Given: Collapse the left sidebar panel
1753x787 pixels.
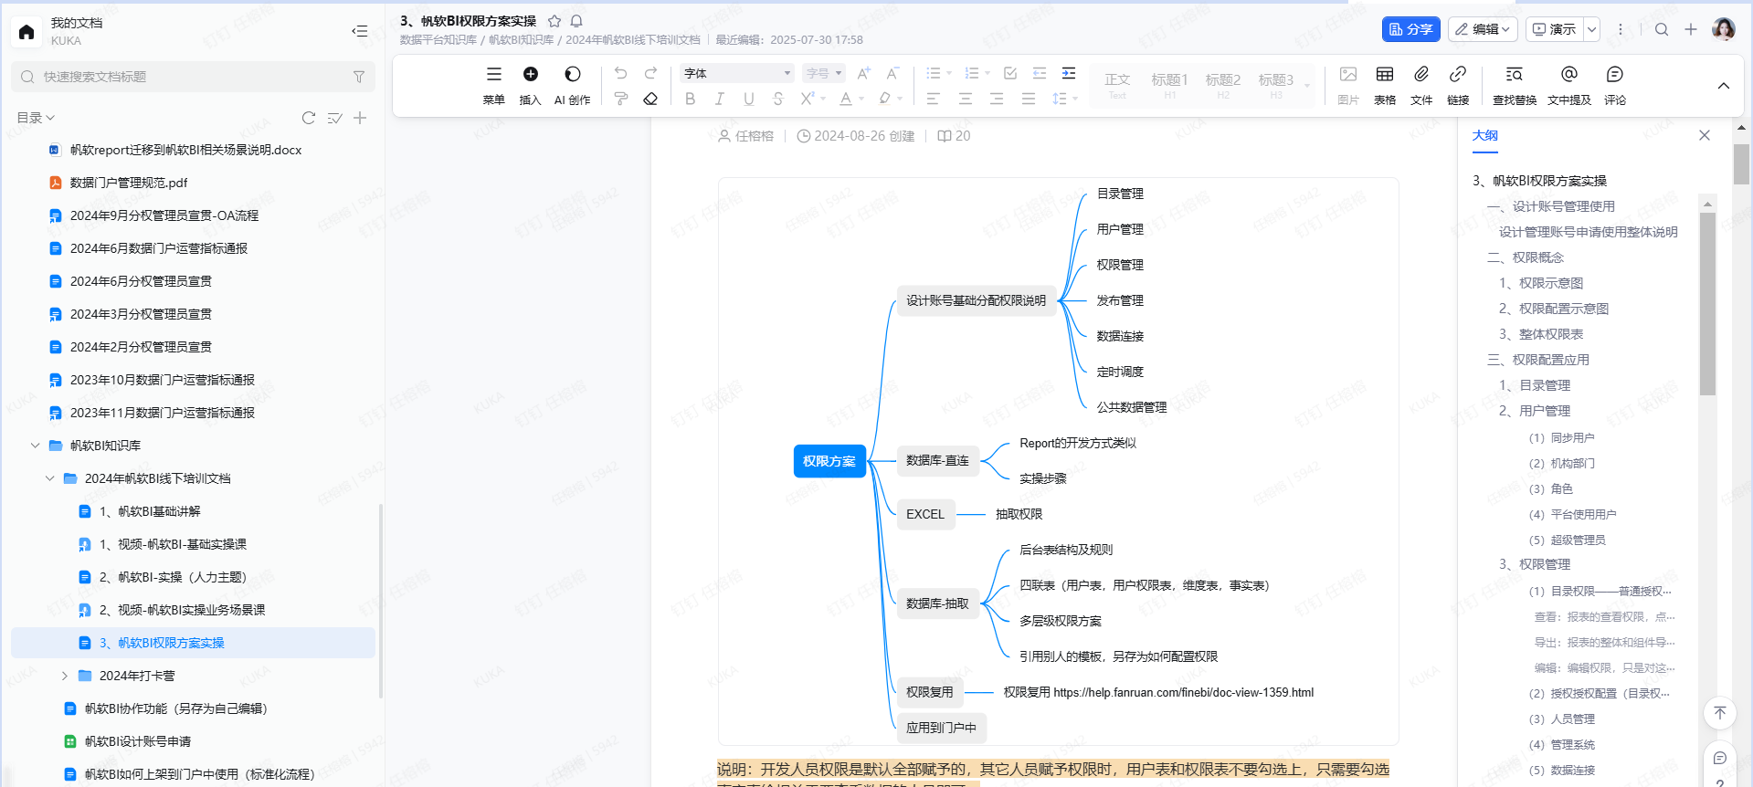Looking at the screenshot, I should (x=359, y=31).
